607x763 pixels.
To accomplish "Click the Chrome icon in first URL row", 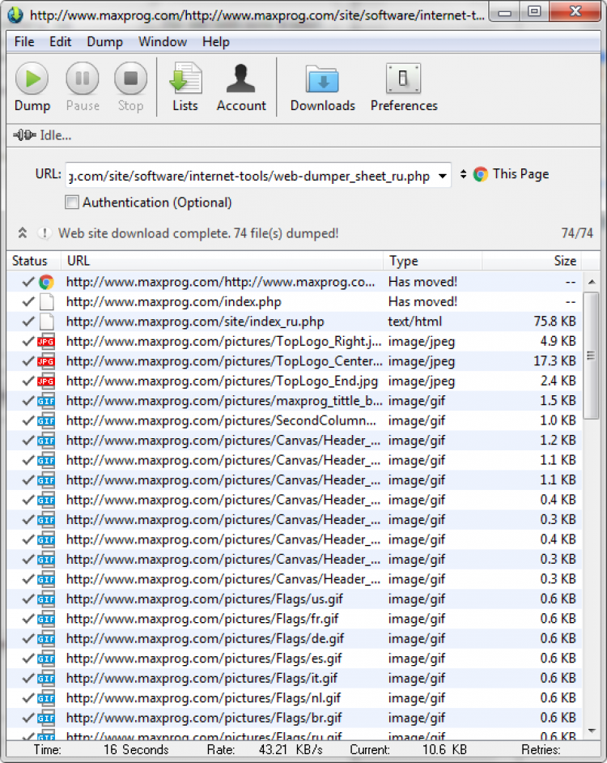I will (x=47, y=282).
